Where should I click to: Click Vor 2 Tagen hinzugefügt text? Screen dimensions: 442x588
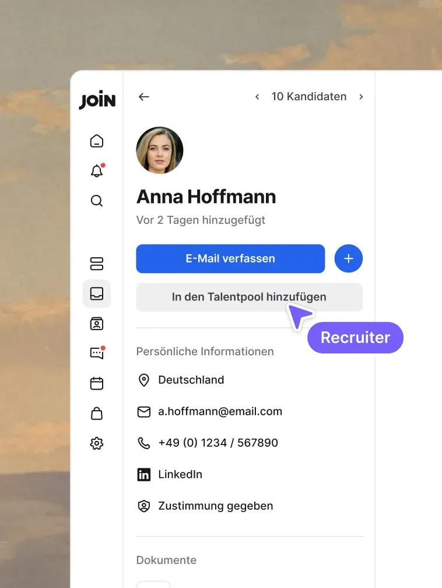click(x=201, y=220)
